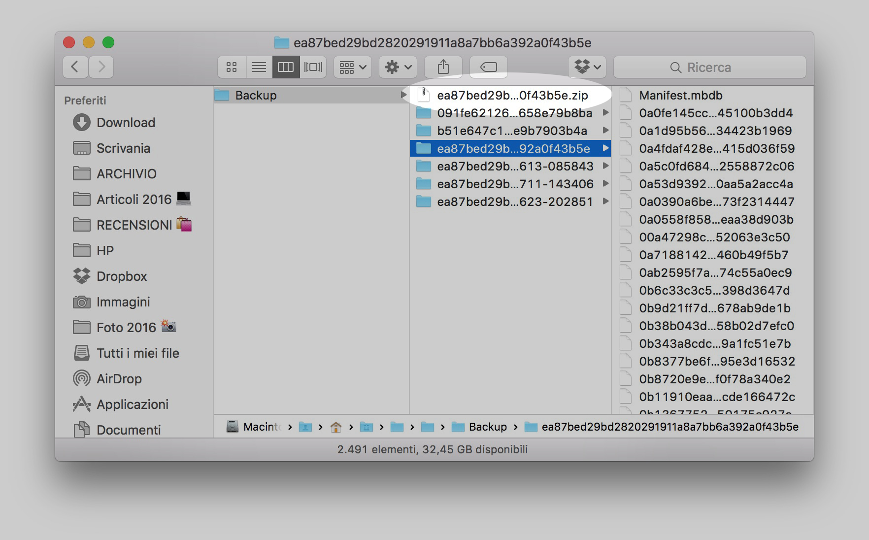Image resolution: width=869 pixels, height=540 pixels.
Task: Select file 0a7188142…460b49f5b7
Action: pos(712,255)
